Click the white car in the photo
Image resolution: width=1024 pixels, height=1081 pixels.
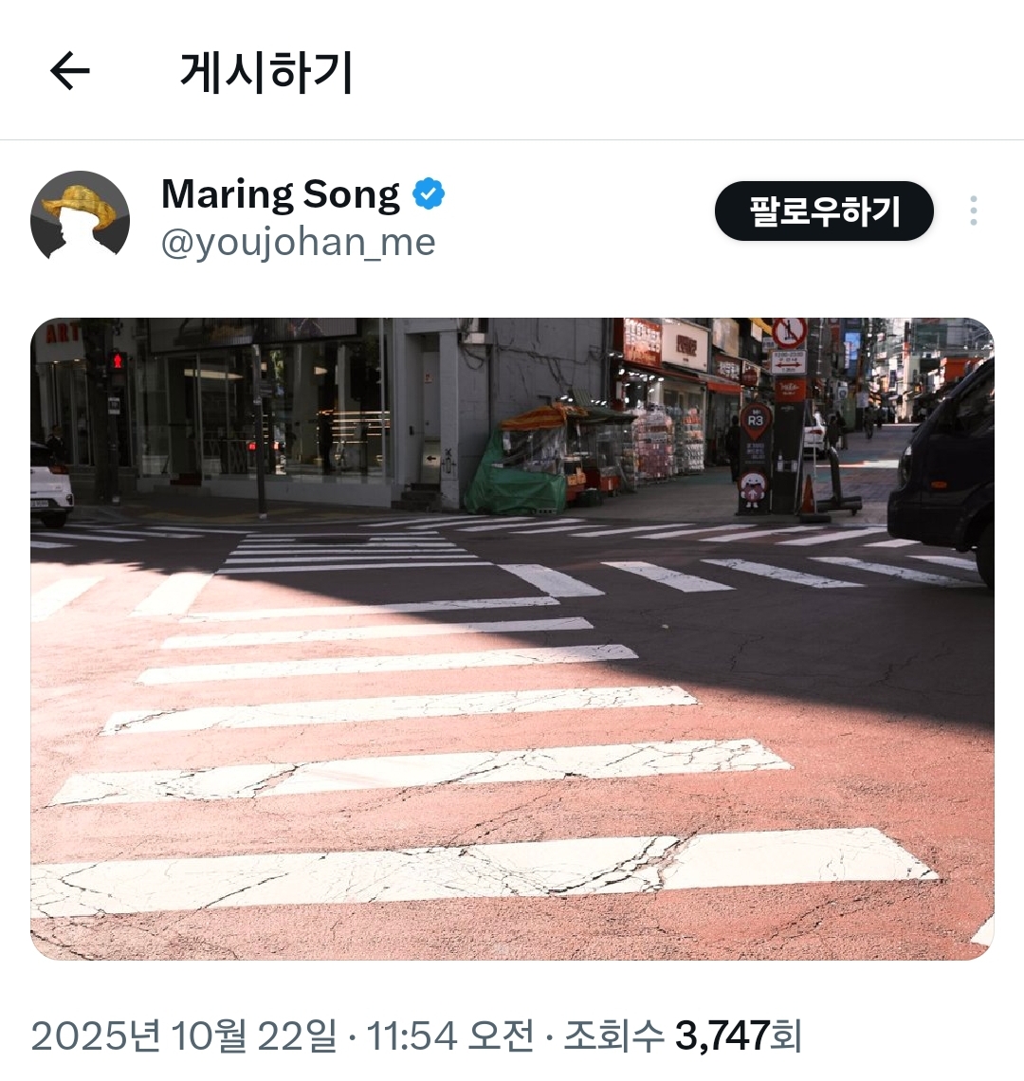(x=51, y=483)
